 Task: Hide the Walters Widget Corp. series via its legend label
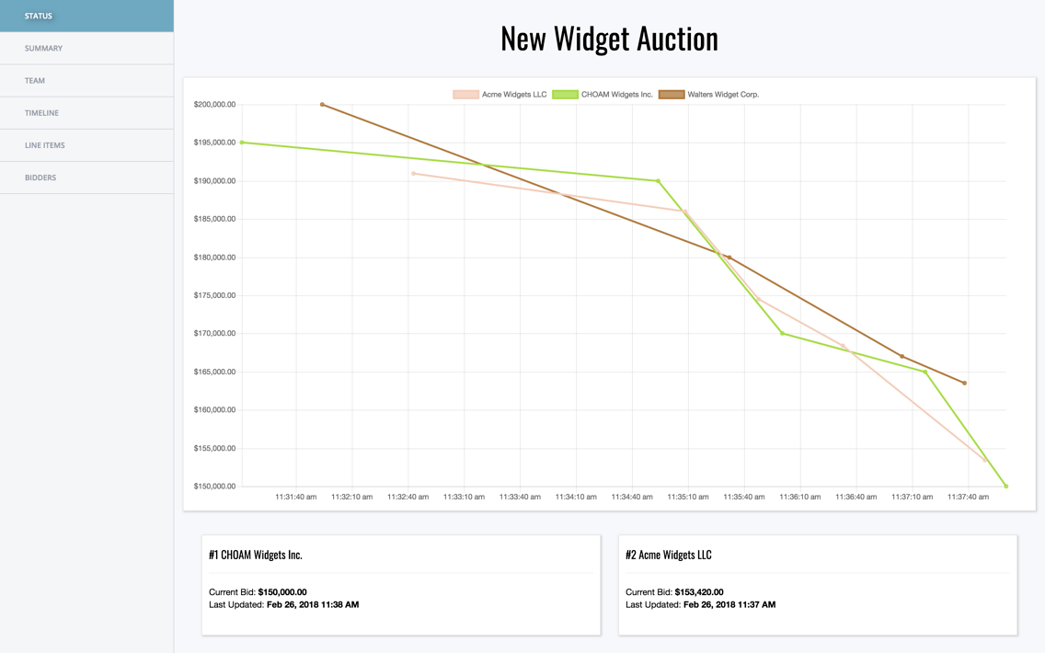click(723, 95)
